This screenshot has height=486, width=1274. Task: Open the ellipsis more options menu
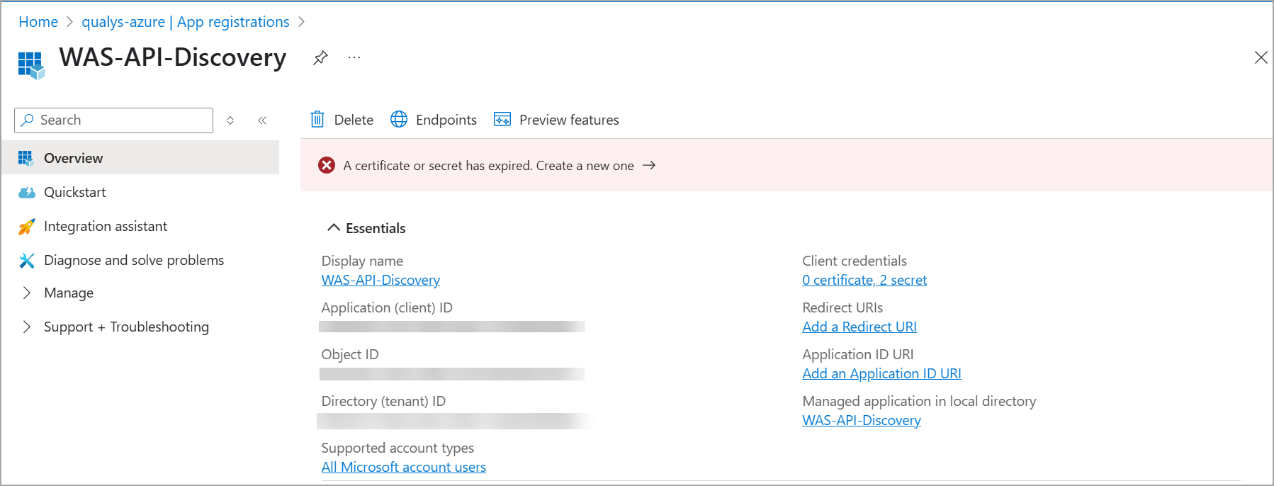pos(354,57)
